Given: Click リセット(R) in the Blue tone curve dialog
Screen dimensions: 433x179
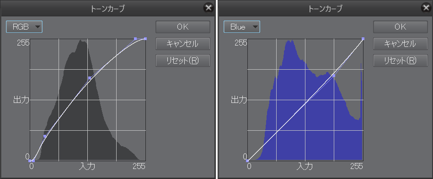Looking at the screenshot, I should pyautogui.click(x=401, y=61).
